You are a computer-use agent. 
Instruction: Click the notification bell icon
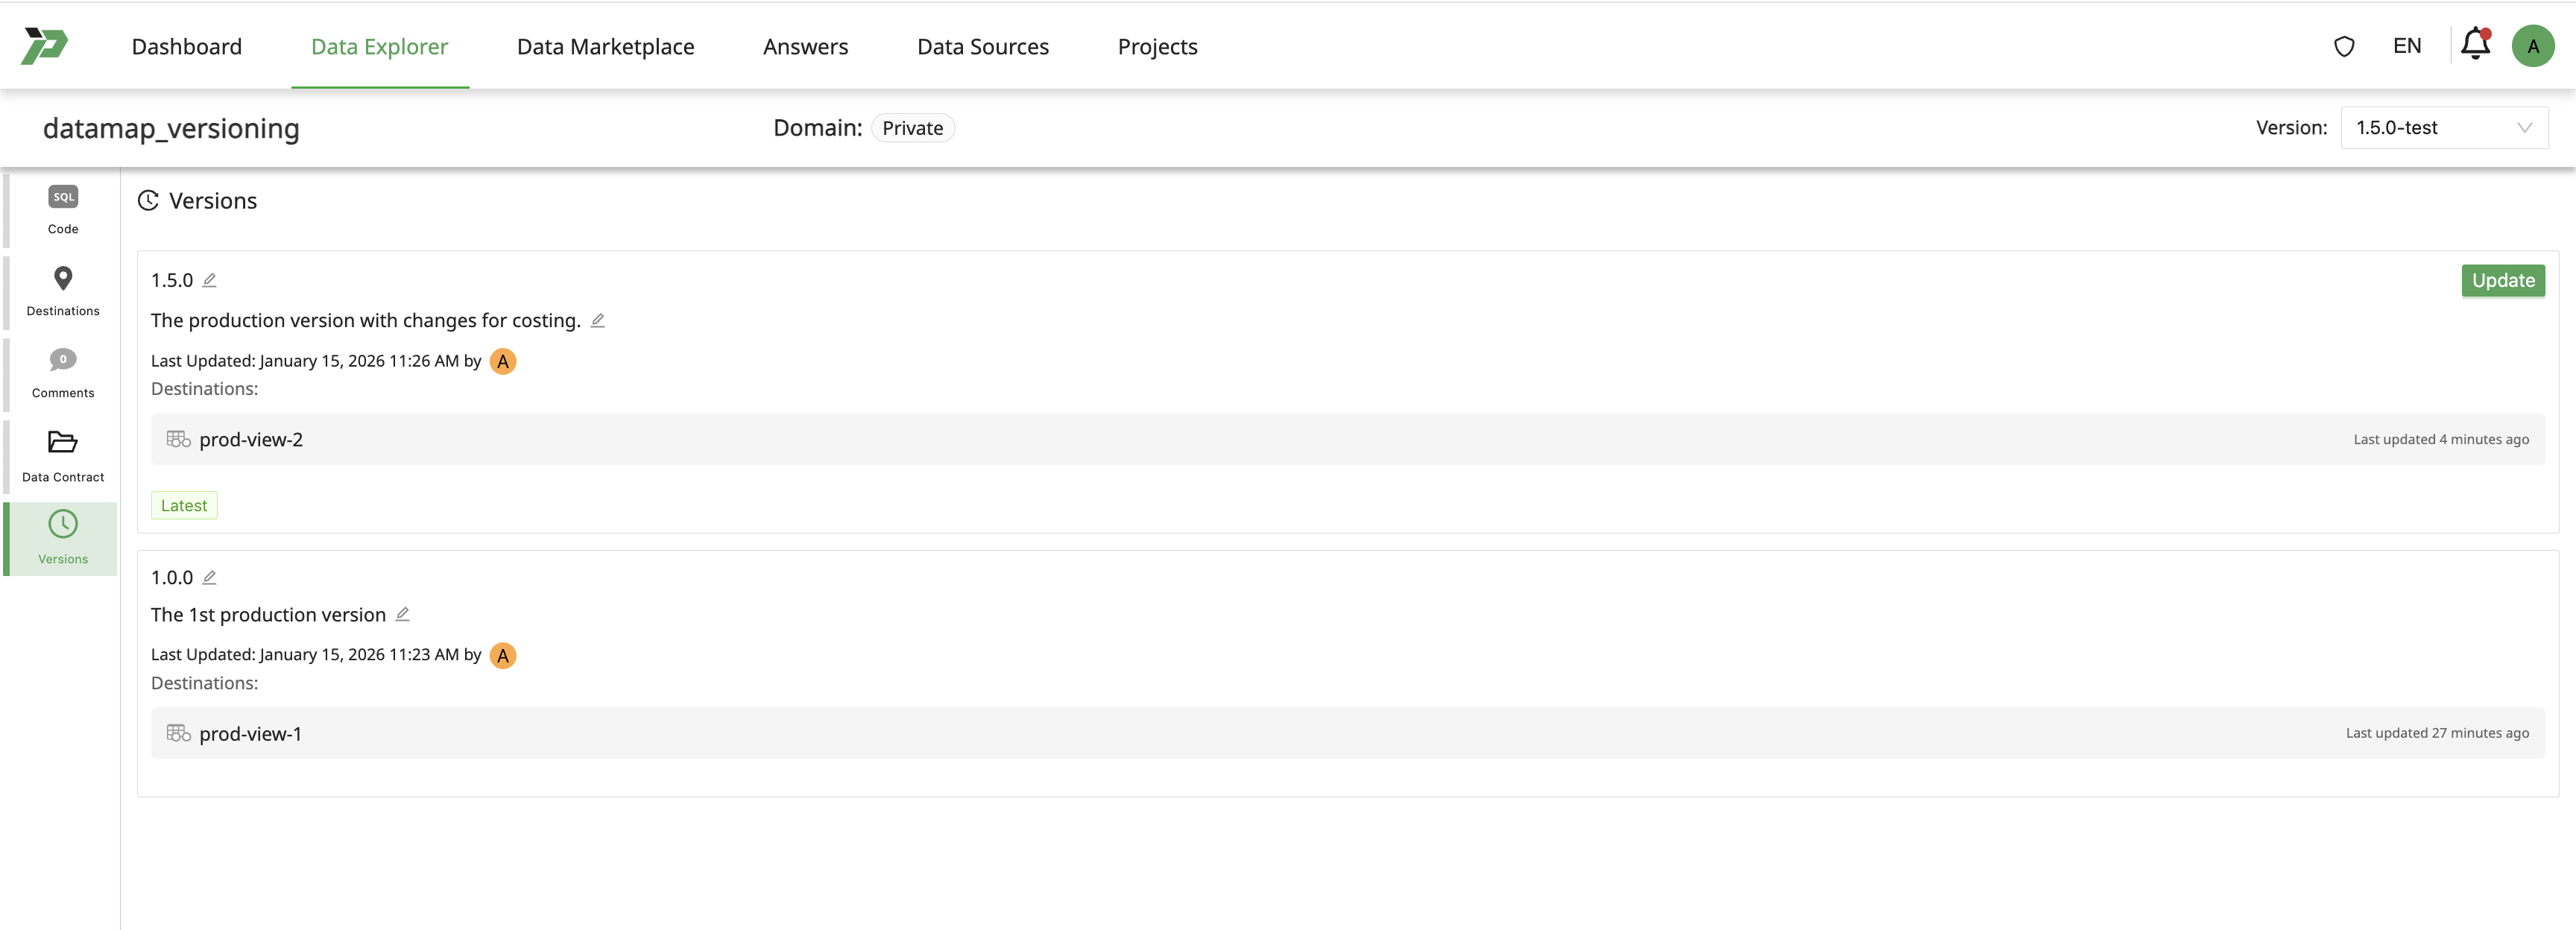[2474, 45]
